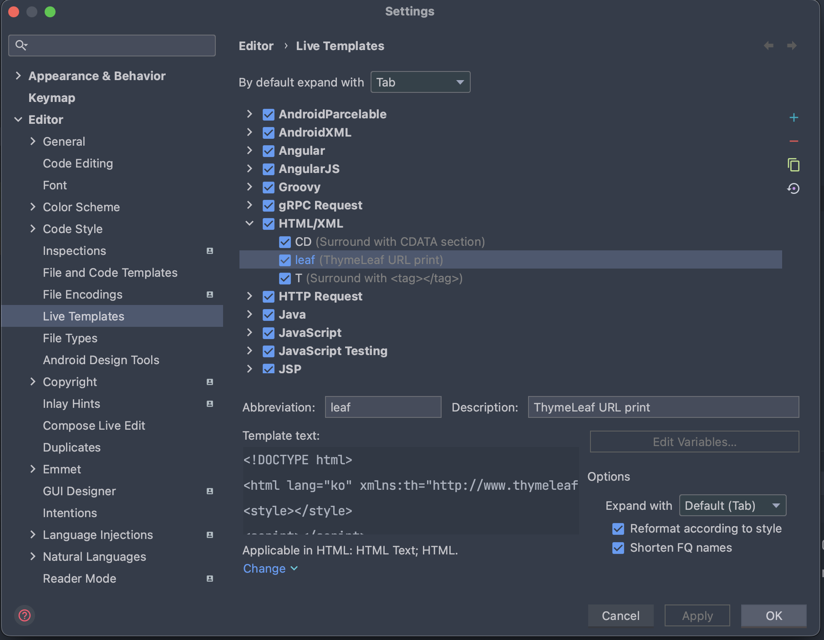Click the project-level icon beside GUI Designer
Viewport: 824px width, 640px height.
(210, 491)
